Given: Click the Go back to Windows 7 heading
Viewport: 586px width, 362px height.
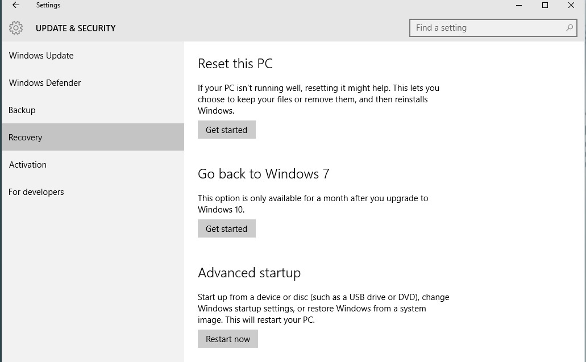Looking at the screenshot, I should pos(264,174).
